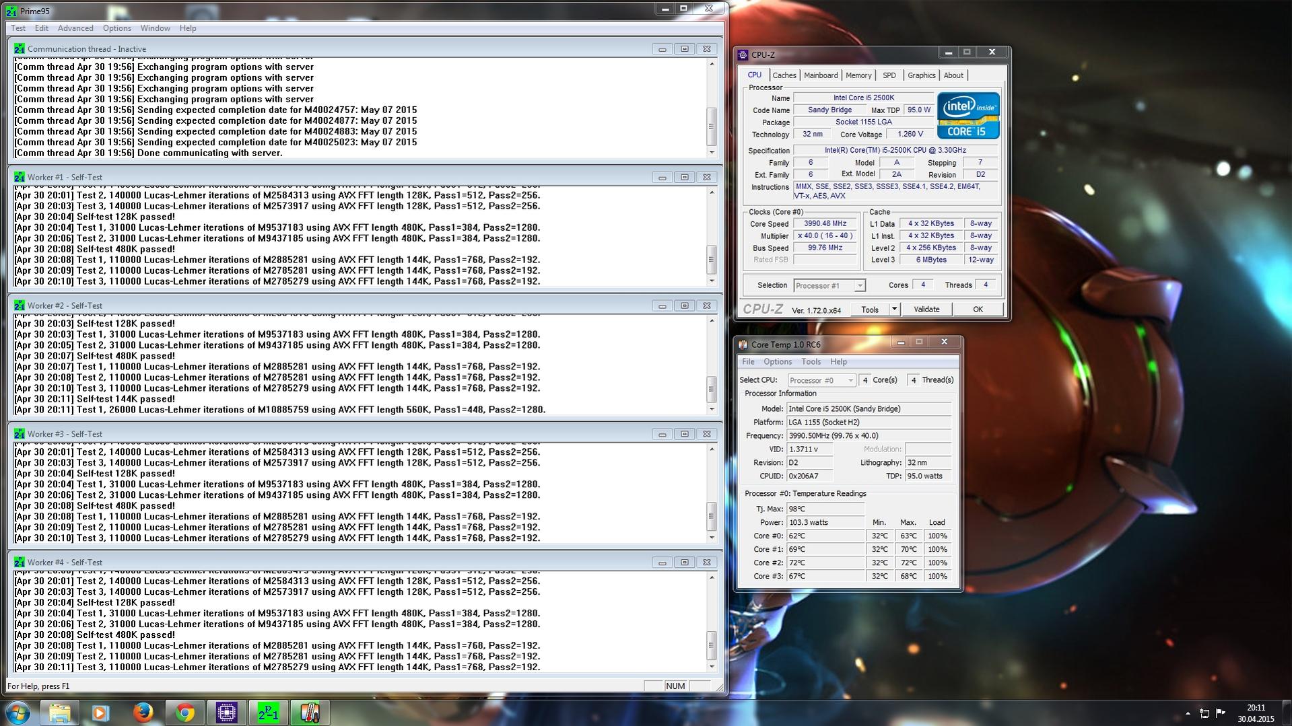Click the Core Voltage value 1.260 V
1292x726 pixels.
tap(910, 134)
